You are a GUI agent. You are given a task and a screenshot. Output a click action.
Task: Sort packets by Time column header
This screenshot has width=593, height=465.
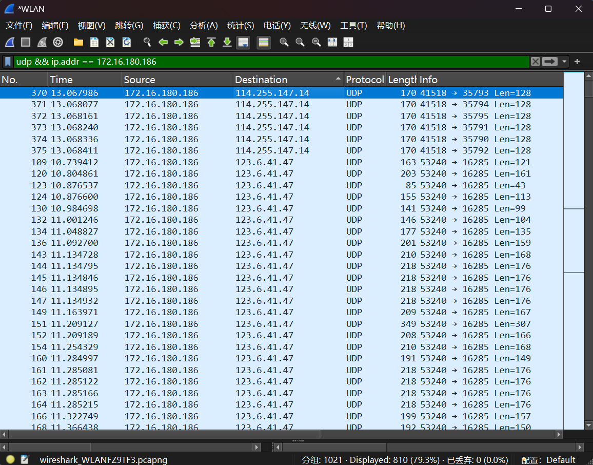(x=85, y=80)
